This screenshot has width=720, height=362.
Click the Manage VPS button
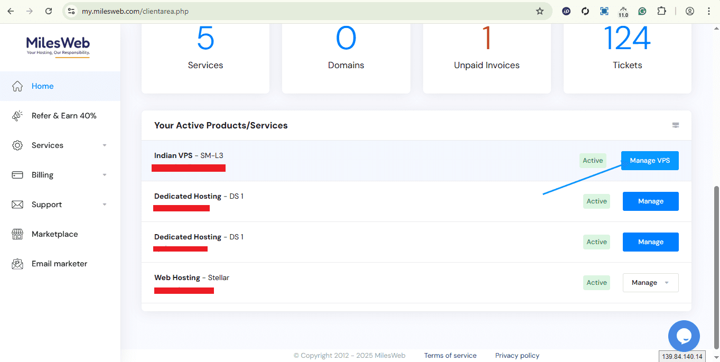pos(649,161)
